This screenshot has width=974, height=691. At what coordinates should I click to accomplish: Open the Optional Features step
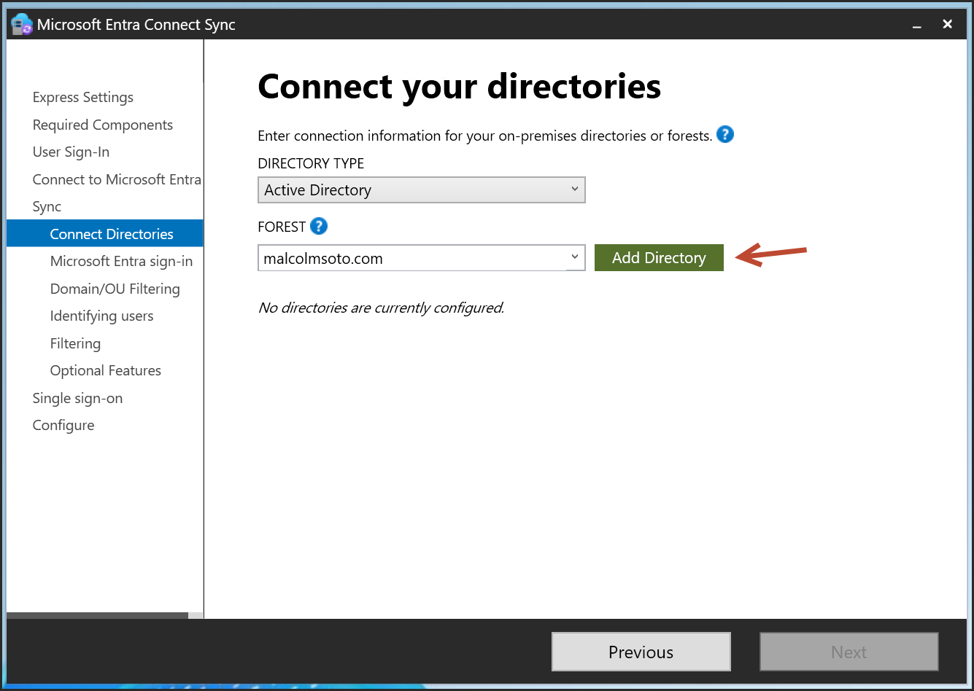[x=105, y=371]
